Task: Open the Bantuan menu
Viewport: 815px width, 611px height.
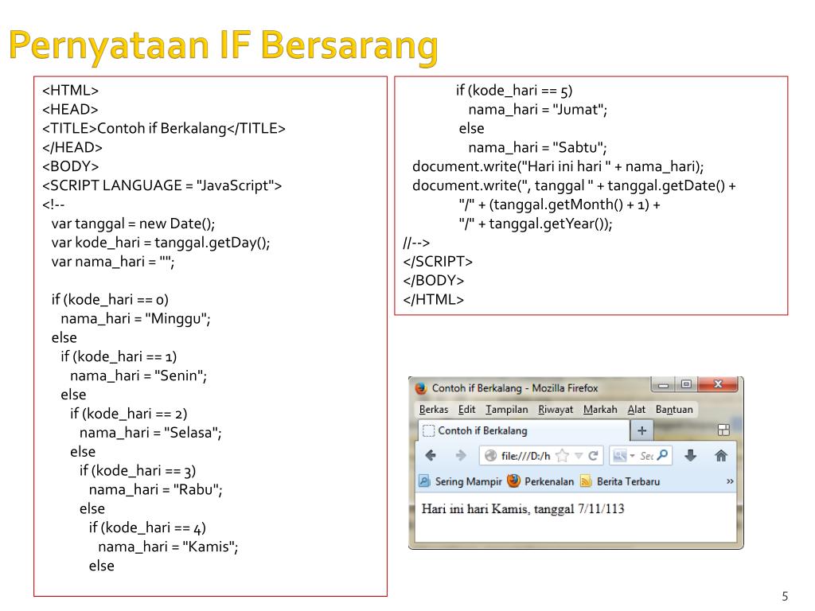Action: pos(673,410)
